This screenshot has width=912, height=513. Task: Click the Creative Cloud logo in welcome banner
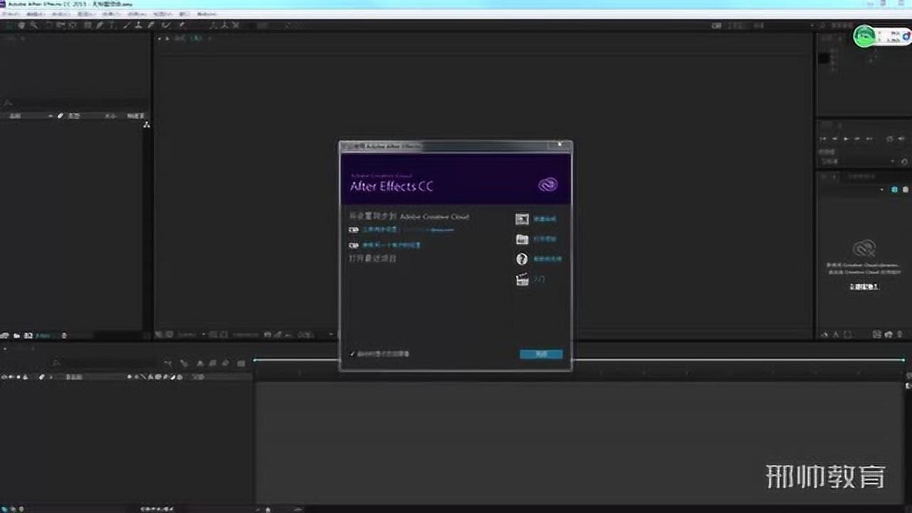(548, 185)
